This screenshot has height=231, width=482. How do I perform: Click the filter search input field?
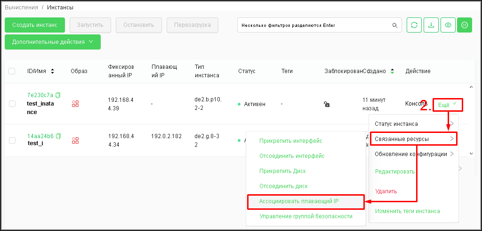coord(313,25)
